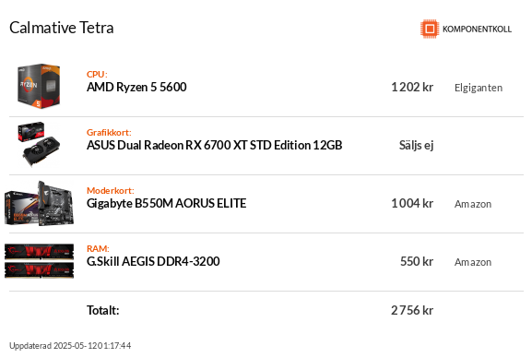532x358 pixels.
Task: Click the Elgiganten store name
Action: point(479,88)
